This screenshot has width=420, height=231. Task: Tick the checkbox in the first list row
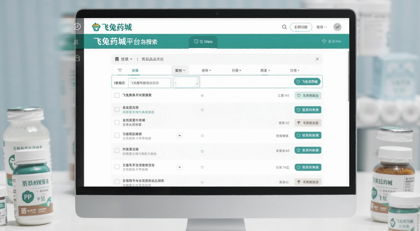click(117, 96)
